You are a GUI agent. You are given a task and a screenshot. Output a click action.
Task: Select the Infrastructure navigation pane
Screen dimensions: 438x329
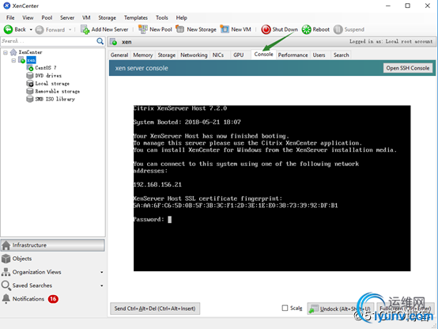[x=53, y=245]
